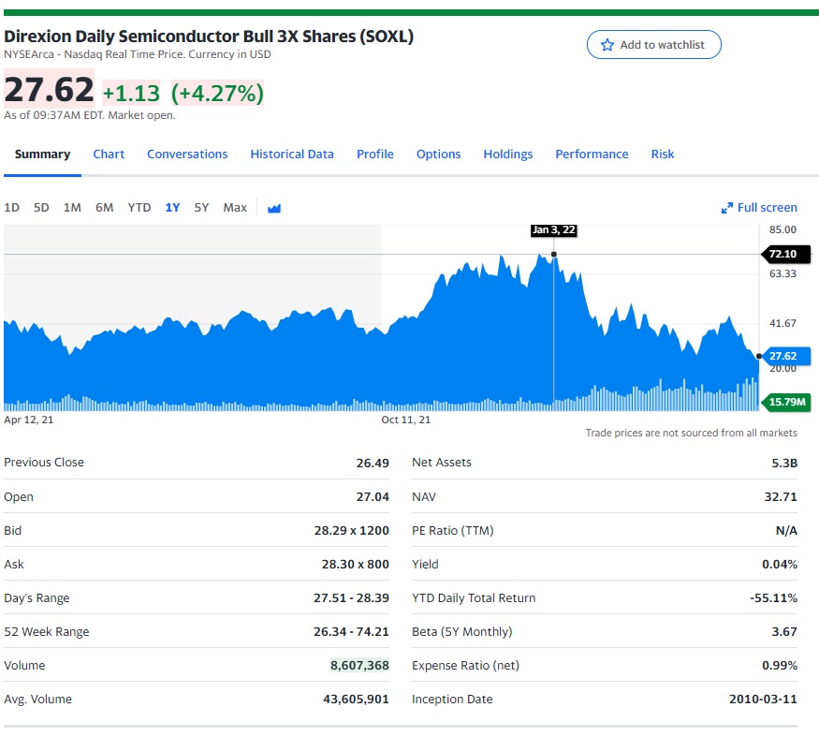Click the Trade prices are not sourced notice
This screenshot has height=737, width=819.
[x=691, y=433]
